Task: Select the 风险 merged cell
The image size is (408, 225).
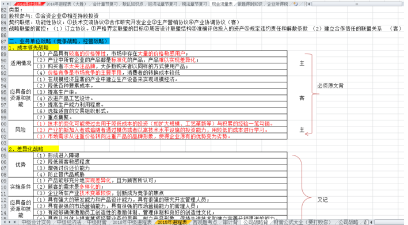Action: (21, 130)
